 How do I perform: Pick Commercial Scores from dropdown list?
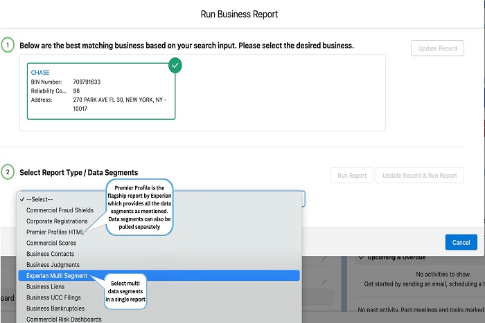(x=51, y=243)
